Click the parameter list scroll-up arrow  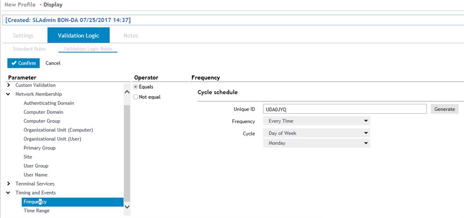pos(127,92)
